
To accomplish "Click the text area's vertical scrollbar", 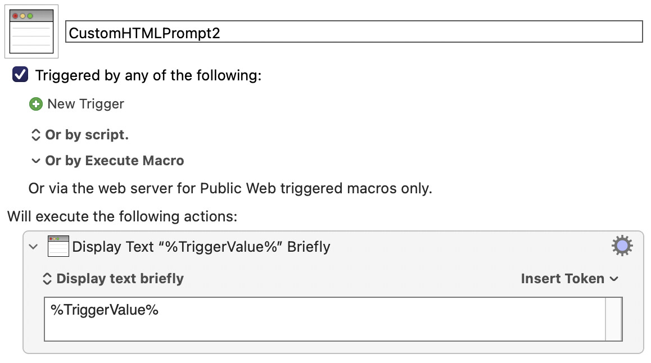I will tap(614, 319).
